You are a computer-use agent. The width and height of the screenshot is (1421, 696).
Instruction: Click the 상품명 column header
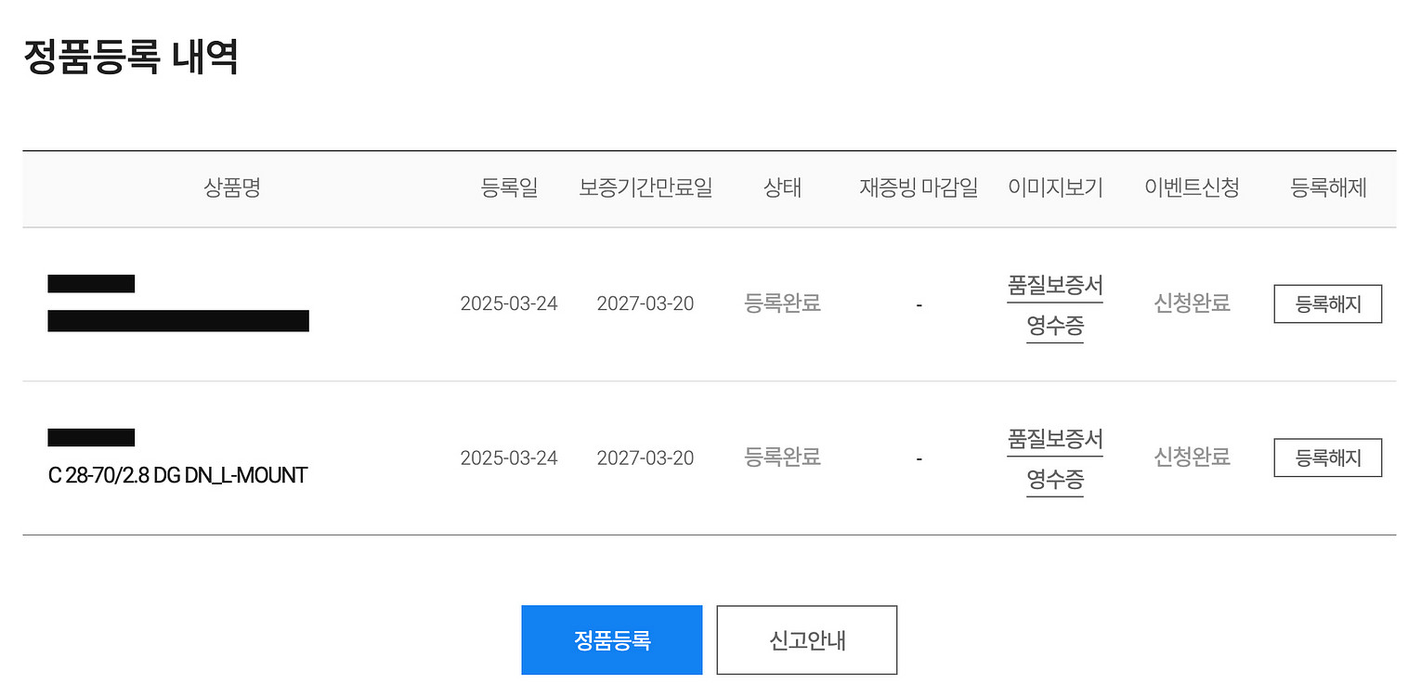click(232, 188)
